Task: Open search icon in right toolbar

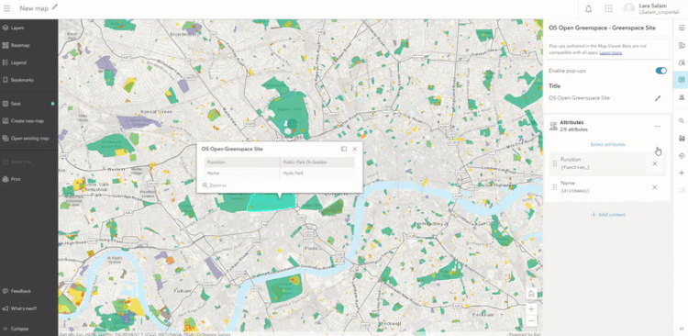Action: (682, 121)
